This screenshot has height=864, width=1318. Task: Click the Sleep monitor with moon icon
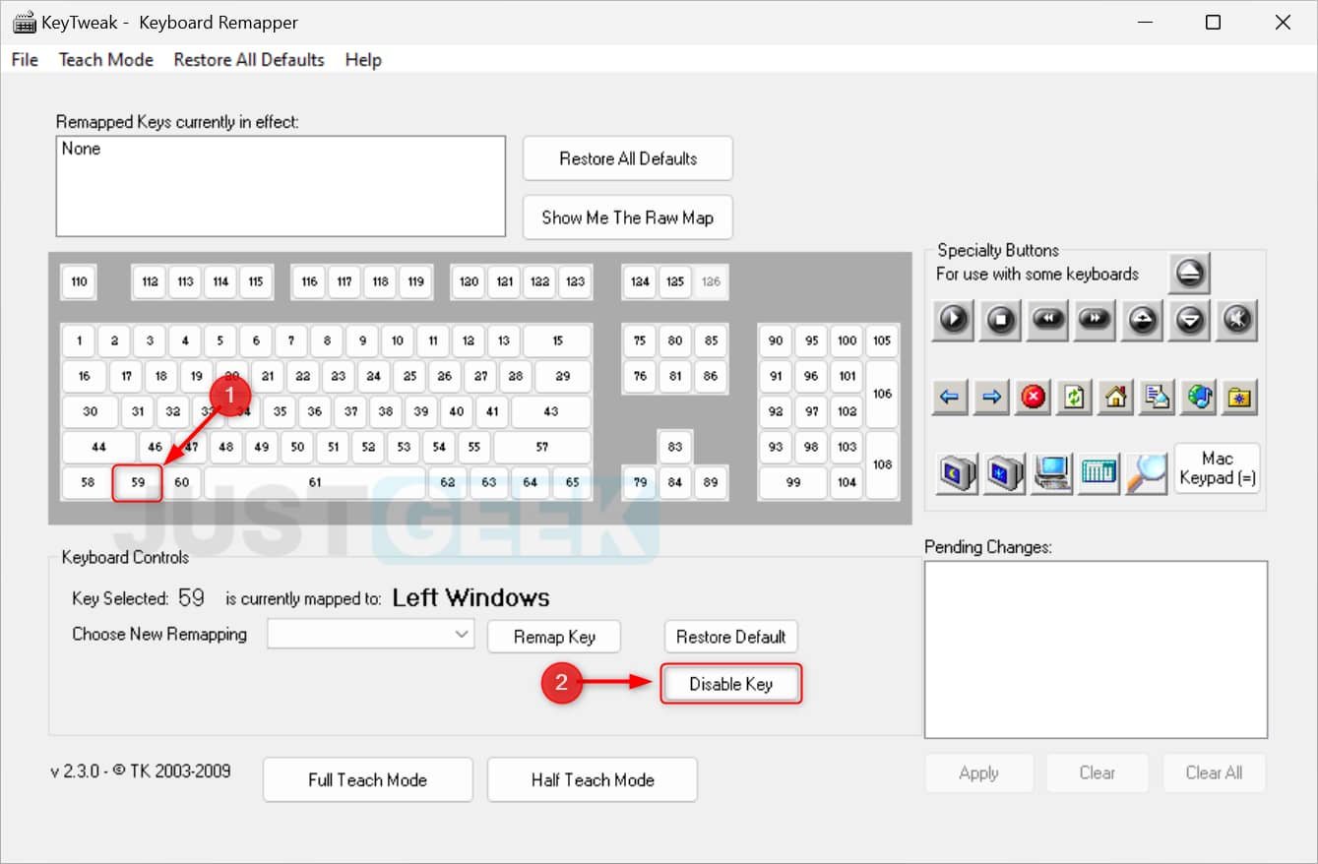point(956,472)
